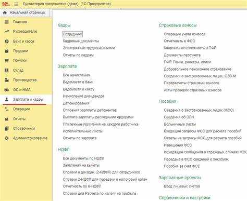
Task: Click the Руководителю chart icon
Action: (7, 31)
